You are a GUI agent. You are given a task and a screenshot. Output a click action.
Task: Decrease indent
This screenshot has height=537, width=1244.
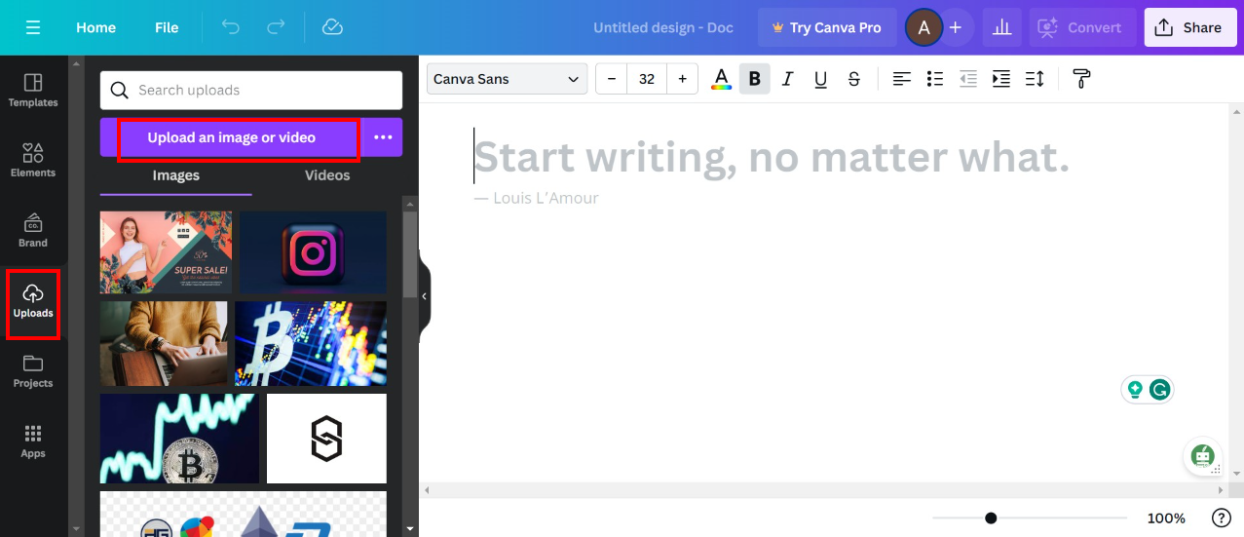click(968, 79)
